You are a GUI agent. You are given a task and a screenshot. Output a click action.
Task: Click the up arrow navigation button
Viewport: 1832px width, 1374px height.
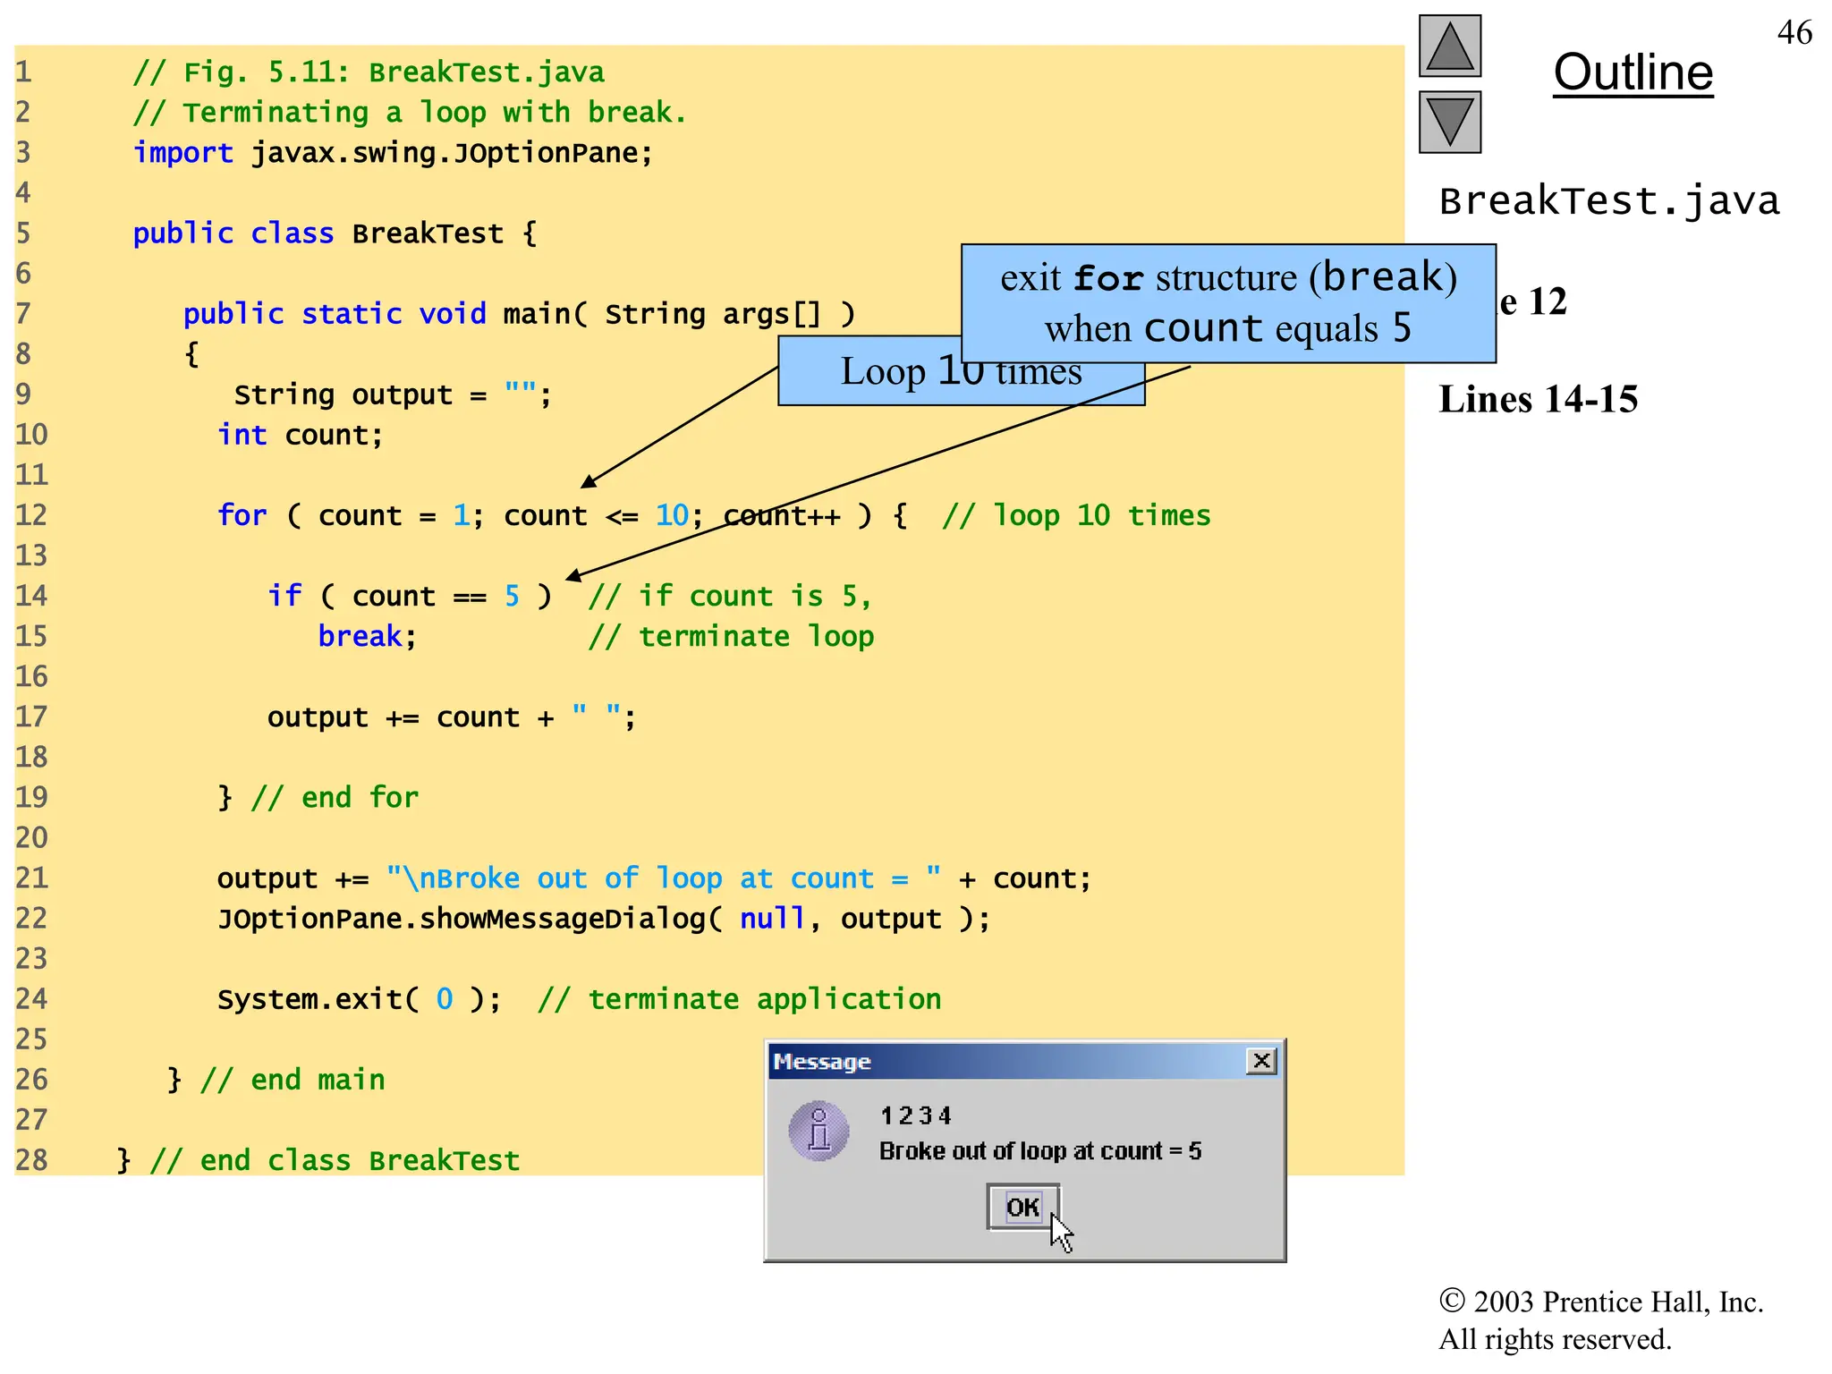coord(1450,47)
